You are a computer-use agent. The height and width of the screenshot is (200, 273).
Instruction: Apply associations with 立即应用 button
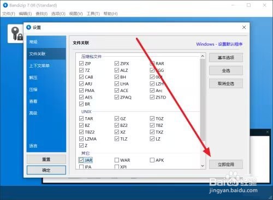coord(226,165)
